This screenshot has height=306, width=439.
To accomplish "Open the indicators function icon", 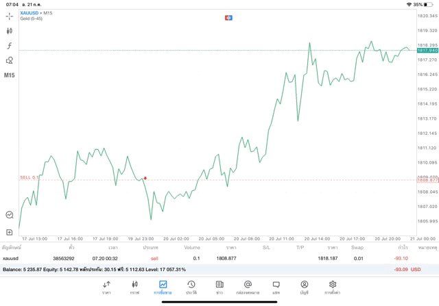I will 10,45.
